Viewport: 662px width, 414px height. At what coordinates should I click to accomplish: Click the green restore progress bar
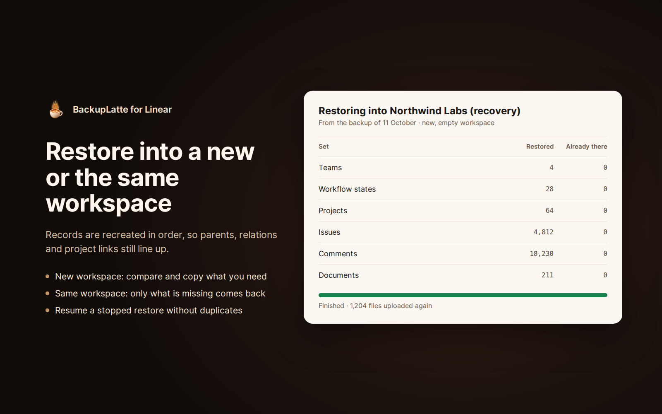click(x=463, y=295)
